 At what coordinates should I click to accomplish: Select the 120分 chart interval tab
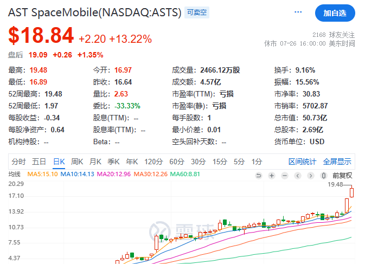pos(153,162)
